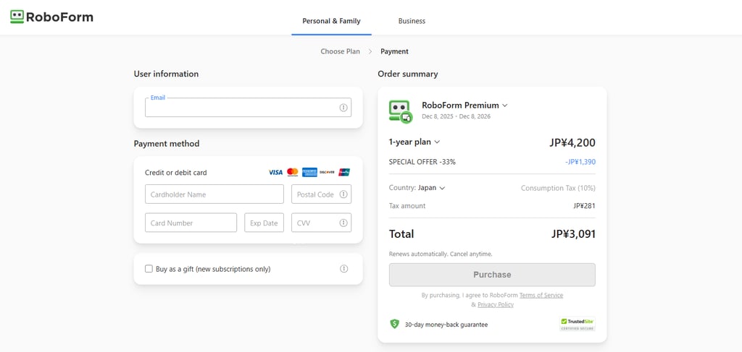Click the TrustedSite certified secure badge
Image resolution: width=742 pixels, height=352 pixels.
[578, 324]
